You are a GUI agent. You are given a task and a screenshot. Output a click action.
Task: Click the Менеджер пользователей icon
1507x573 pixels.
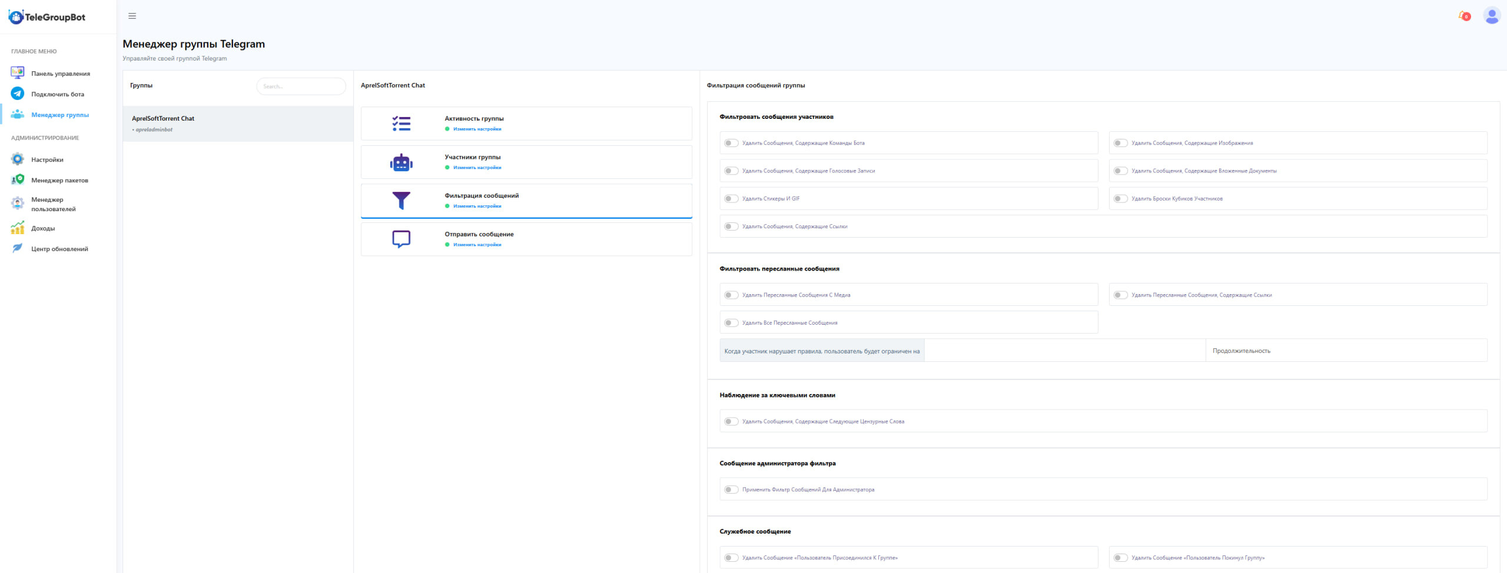click(x=18, y=204)
